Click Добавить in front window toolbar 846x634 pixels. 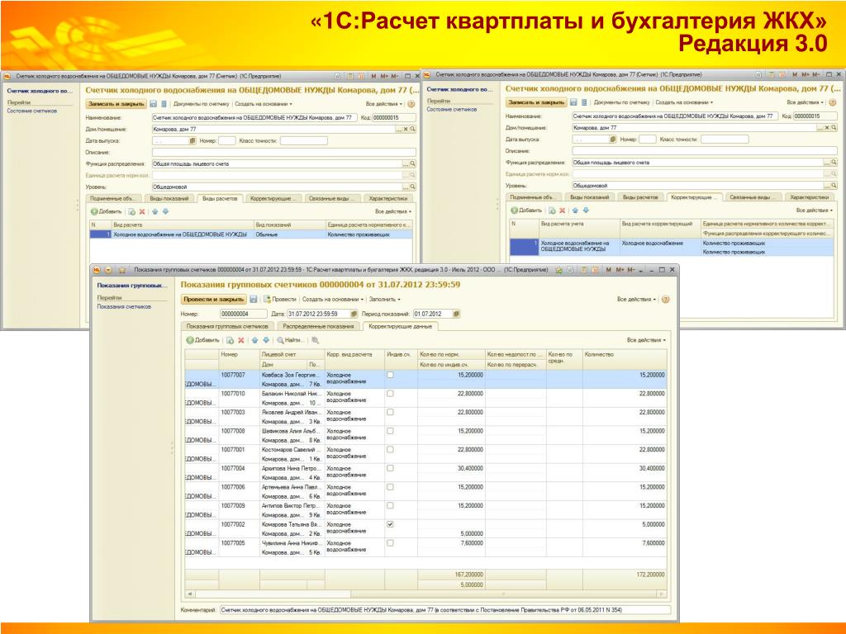(x=203, y=340)
